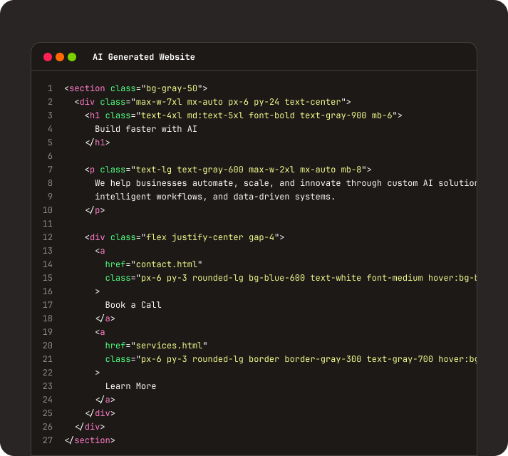Select line number 1 in the gutter
Screen dimensions: 508x456
click(x=50, y=88)
